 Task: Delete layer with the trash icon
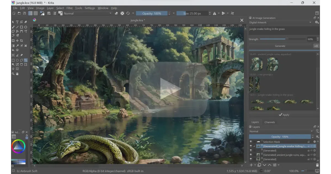[x=317, y=165]
